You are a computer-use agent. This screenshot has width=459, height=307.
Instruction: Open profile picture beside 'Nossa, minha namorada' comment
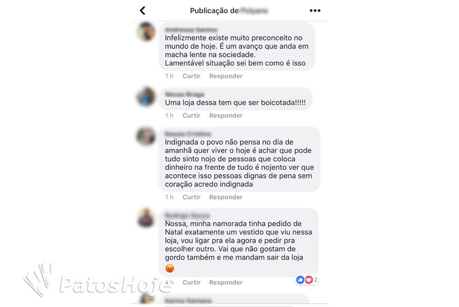click(x=146, y=217)
